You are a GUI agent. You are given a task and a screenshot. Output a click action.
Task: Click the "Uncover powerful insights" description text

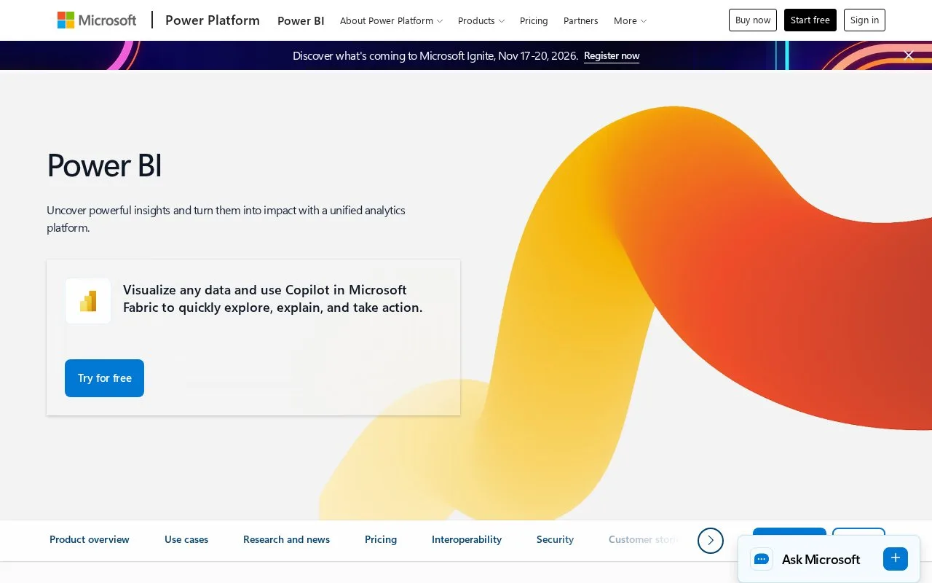pyautogui.click(x=226, y=219)
